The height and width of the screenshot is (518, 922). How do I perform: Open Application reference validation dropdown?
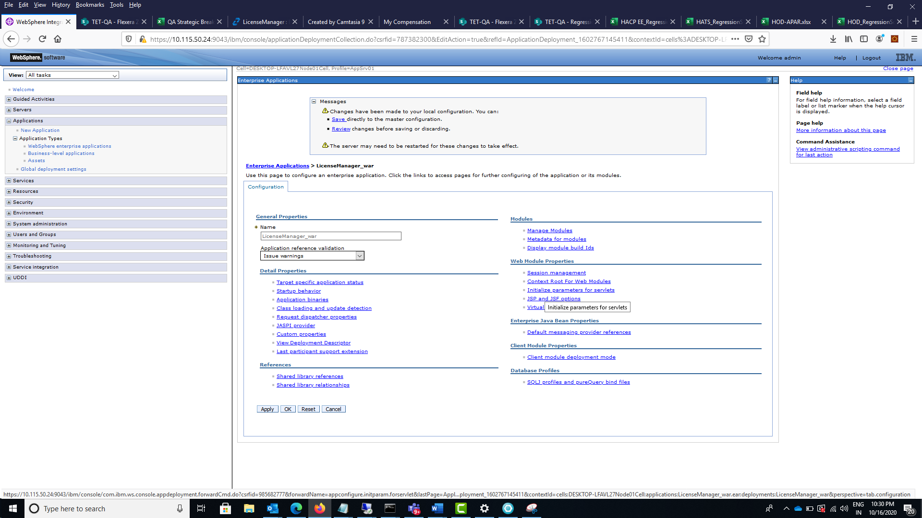coord(312,256)
